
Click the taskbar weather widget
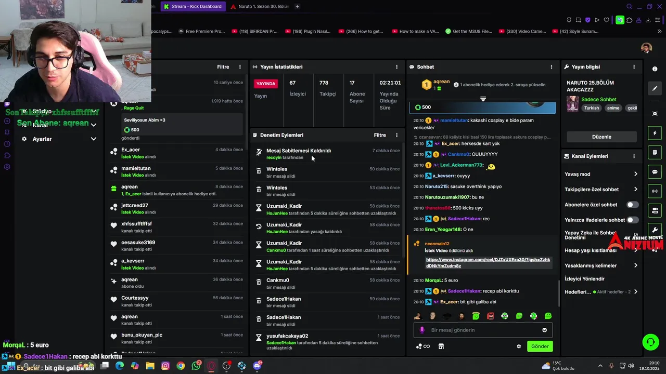pos(558,366)
